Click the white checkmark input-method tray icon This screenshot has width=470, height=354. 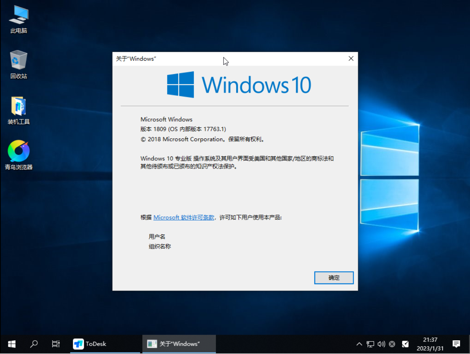[x=405, y=344]
